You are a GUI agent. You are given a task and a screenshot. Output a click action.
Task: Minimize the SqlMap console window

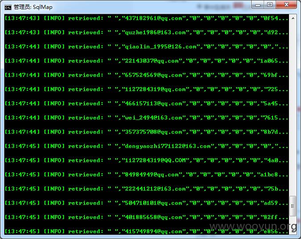coord(258,5)
